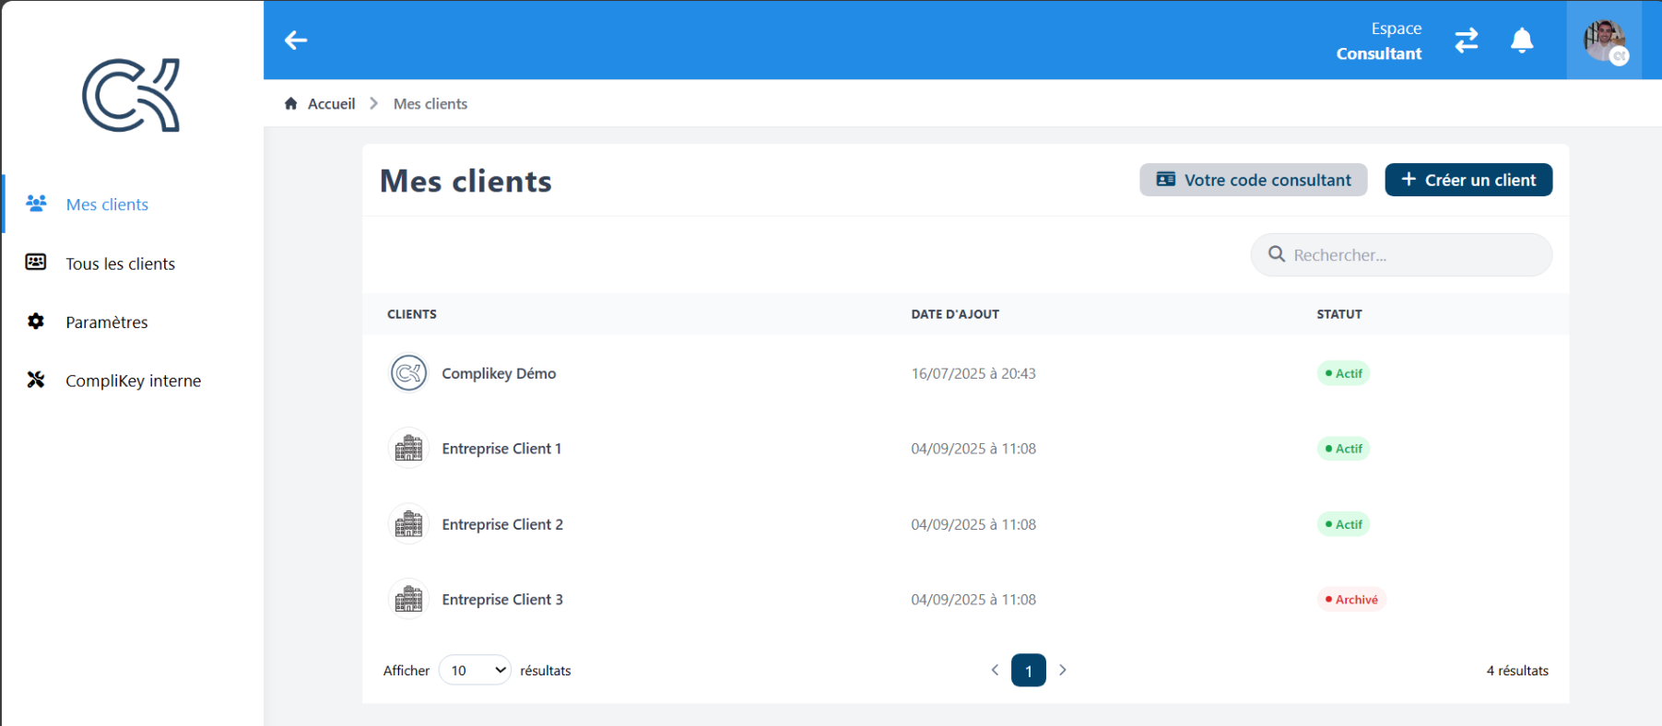Click the Accueil breadcrumb link
The width and height of the screenshot is (1662, 726).
[x=331, y=104]
